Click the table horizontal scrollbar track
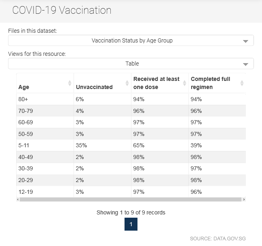Viewport: 262px width, 246px height. point(131,199)
